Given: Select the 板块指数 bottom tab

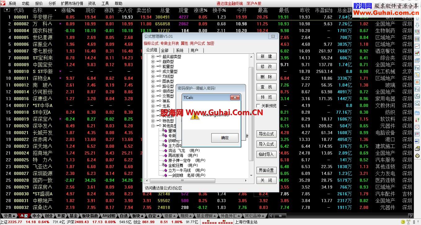Looking at the screenshot, I should pyautogui.click(x=90, y=216).
